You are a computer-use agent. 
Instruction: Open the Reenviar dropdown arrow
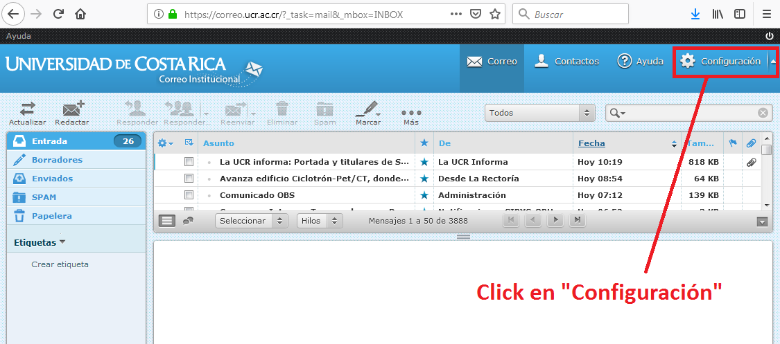tap(253, 114)
